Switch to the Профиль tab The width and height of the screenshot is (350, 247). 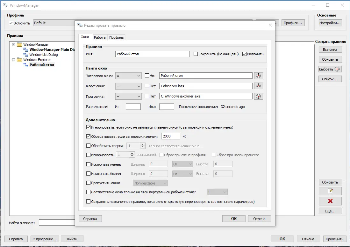click(x=116, y=37)
